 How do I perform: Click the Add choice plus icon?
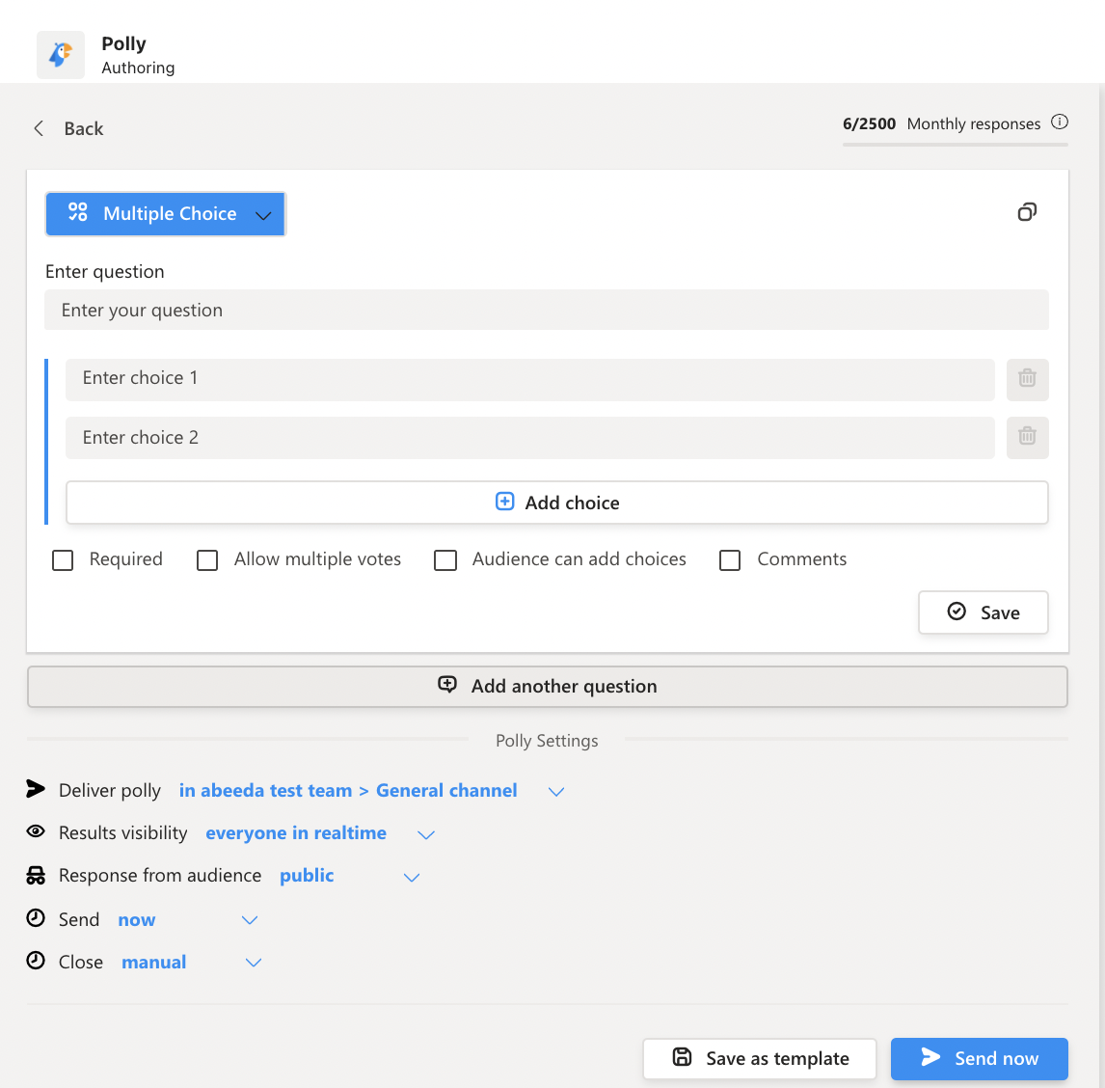click(x=504, y=502)
